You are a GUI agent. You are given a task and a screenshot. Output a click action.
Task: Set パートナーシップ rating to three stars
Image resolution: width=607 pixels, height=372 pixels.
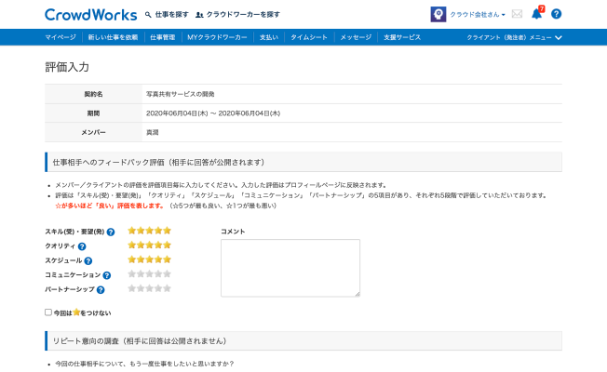coord(149,289)
